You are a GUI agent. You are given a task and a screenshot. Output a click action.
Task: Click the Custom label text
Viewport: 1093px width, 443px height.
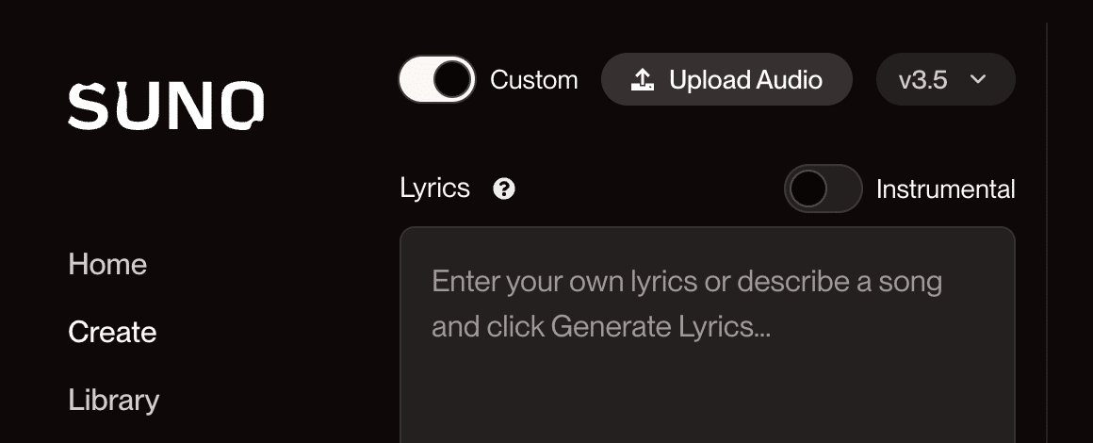tap(534, 79)
